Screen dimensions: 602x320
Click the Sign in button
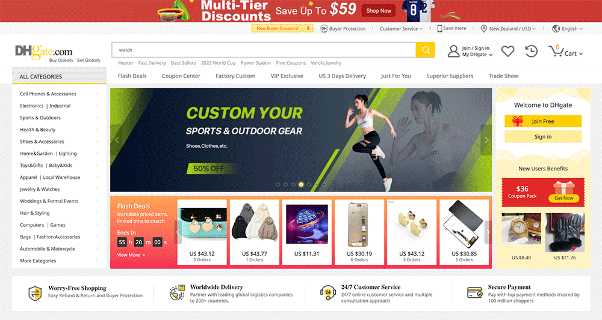click(543, 137)
